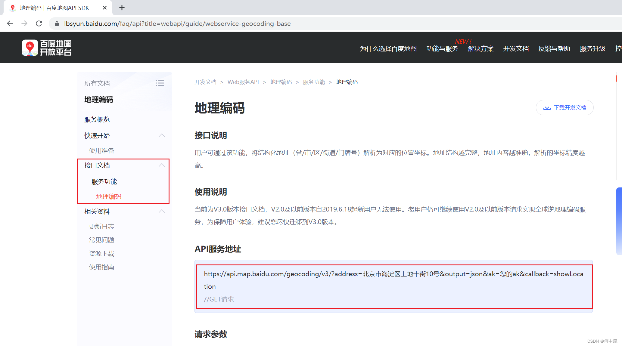Go to Web服务API breadcrumb link
Image resolution: width=622 pixels, height=346 pixels.
pyautogui.click(x=243, y=82)
